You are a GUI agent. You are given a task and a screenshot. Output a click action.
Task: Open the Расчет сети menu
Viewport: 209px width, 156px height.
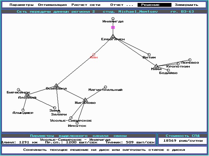86,5
